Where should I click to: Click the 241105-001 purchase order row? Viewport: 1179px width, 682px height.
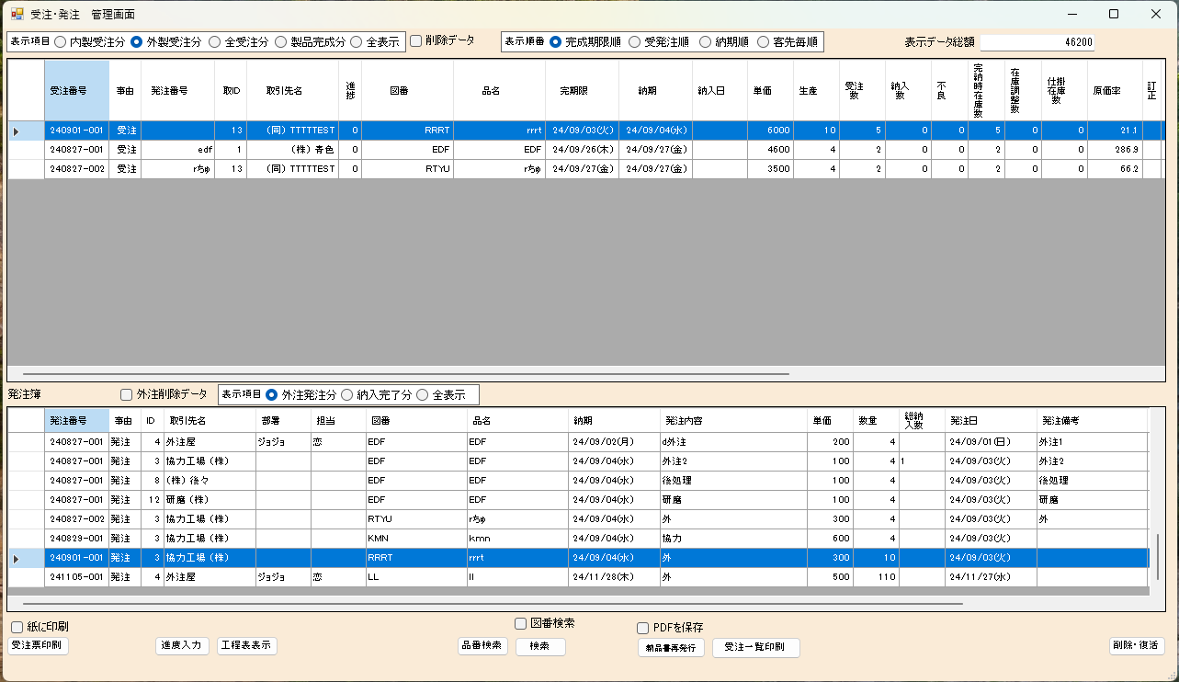click(x=578, y=576)
